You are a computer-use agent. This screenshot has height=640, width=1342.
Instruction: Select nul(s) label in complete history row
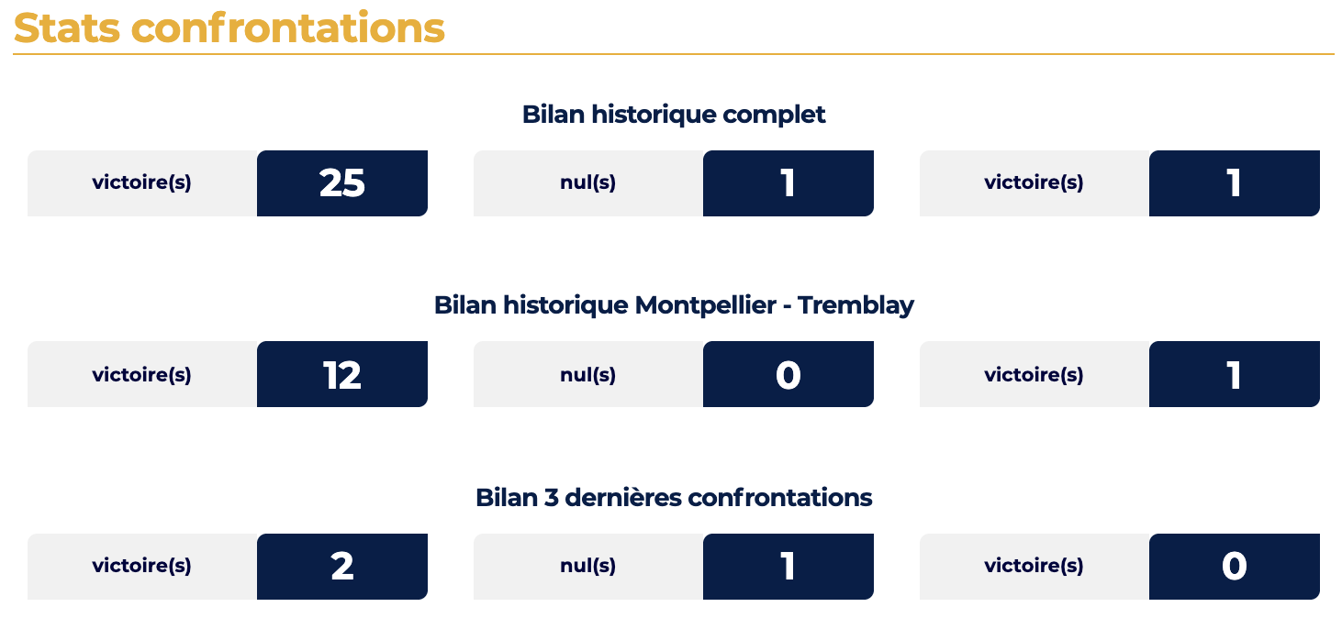(x=587, y=182)
